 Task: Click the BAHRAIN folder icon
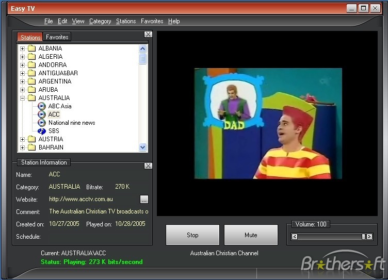pos(31,147)
